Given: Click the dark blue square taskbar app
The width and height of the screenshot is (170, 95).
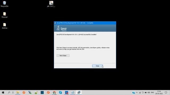Looking at the screenshot, I should click(x=42, y=93).
